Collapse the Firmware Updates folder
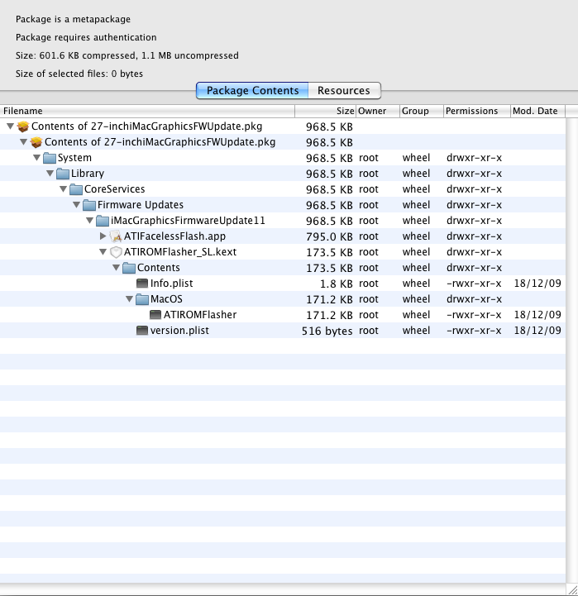 pos(76,204)
